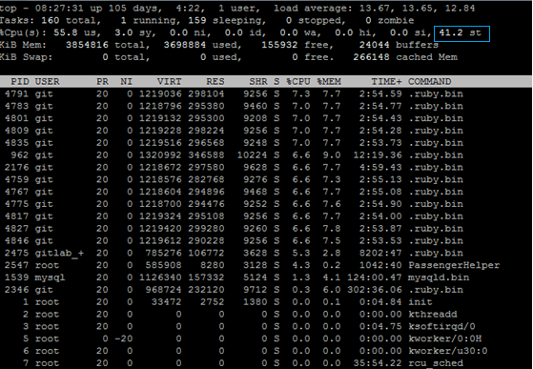Select the 24044 buffers value

(375, 45)
